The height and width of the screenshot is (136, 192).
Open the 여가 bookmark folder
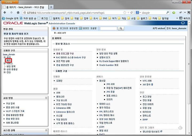(x=113, y=18)
